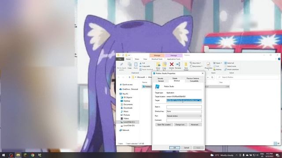Click Select none in the ribbon

coord(230,66)
